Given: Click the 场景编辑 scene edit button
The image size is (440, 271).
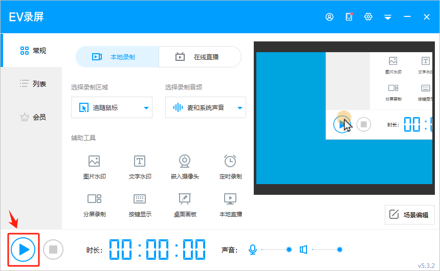Looking at the screenshot, I should (x=409, y=215).
